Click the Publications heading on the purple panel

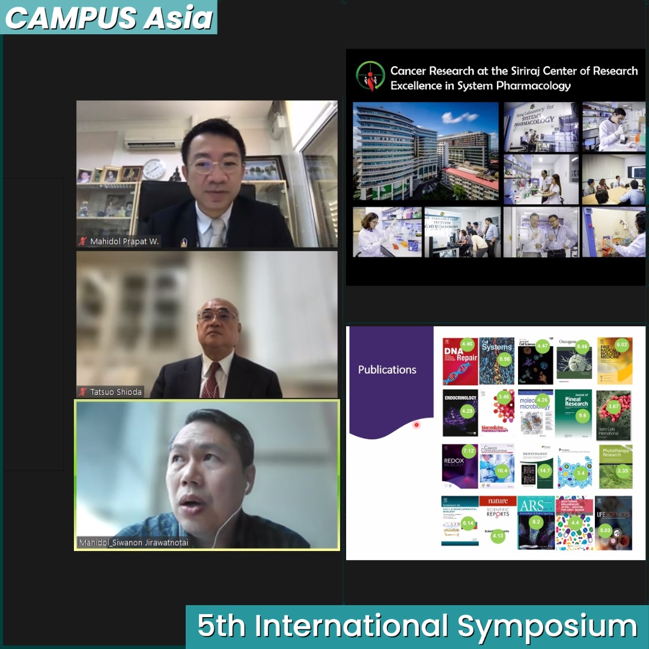[387, 370]
